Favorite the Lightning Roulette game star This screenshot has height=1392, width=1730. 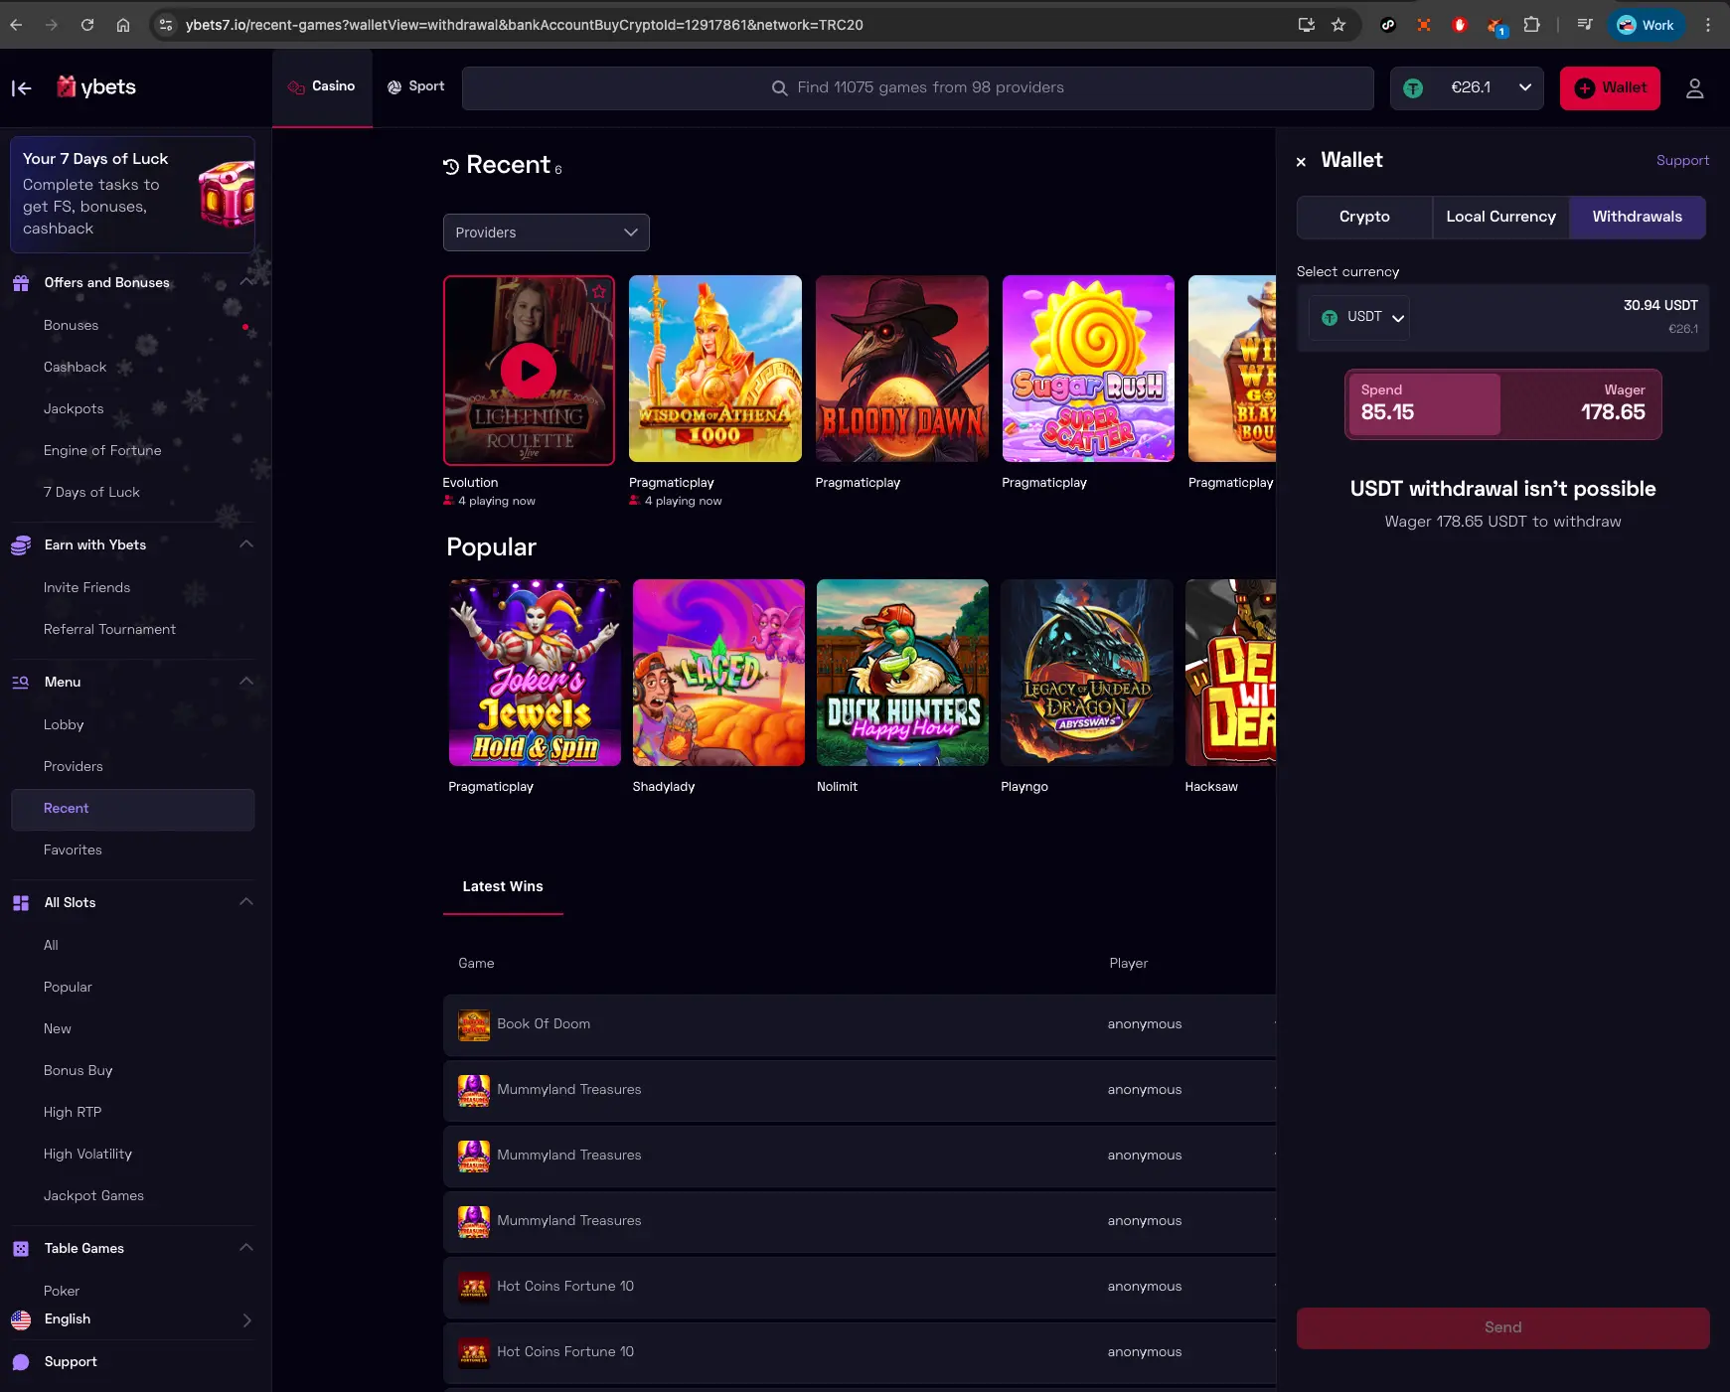pyautogui.click(x=599, y=291)
